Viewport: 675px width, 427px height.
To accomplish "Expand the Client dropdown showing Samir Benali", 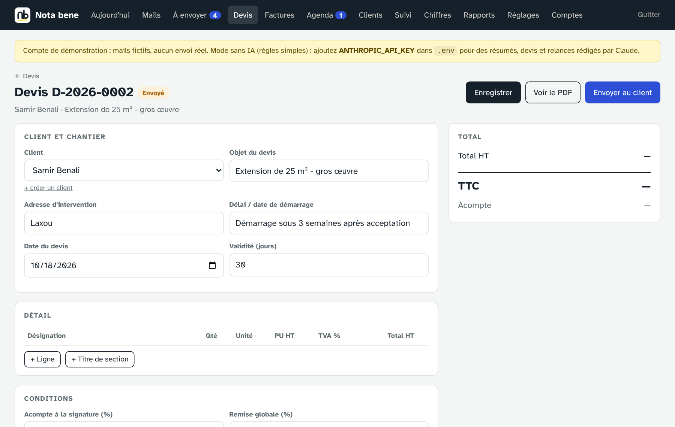I will pos(124,170).
